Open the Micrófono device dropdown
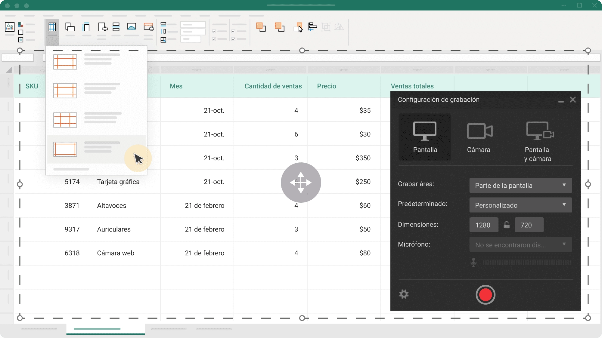Viewport: 602px width, 338px height. pos(520,244)
